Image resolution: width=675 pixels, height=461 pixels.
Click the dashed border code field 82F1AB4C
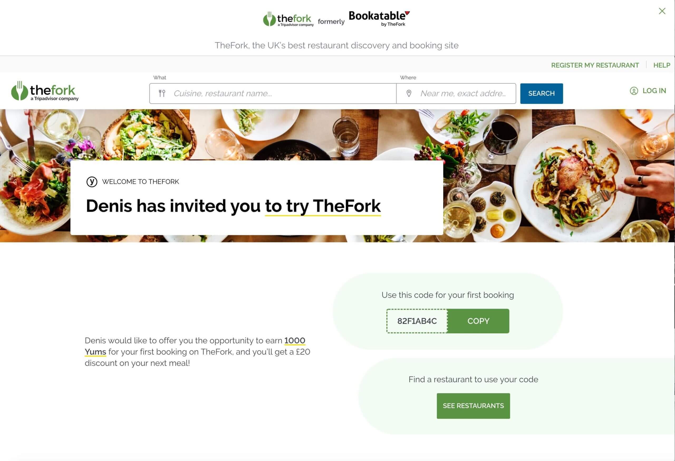tap(417, 321)
